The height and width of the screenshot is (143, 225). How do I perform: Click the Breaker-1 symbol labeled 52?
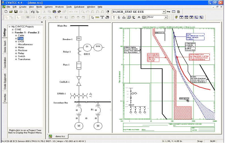tap(79, 38)
